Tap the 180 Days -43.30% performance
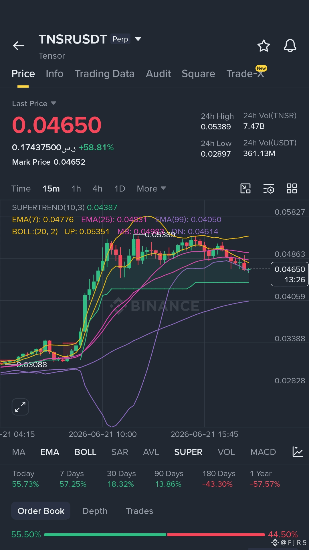The width and height of the screenshot is (309, 550). 219,479
